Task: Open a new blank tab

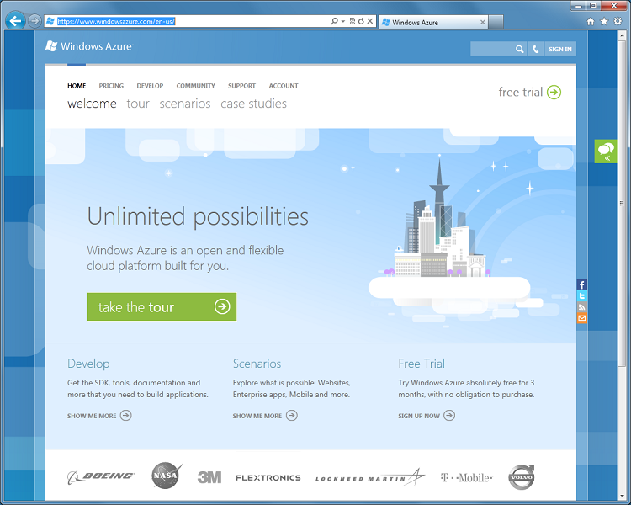Action: [496, 23]
